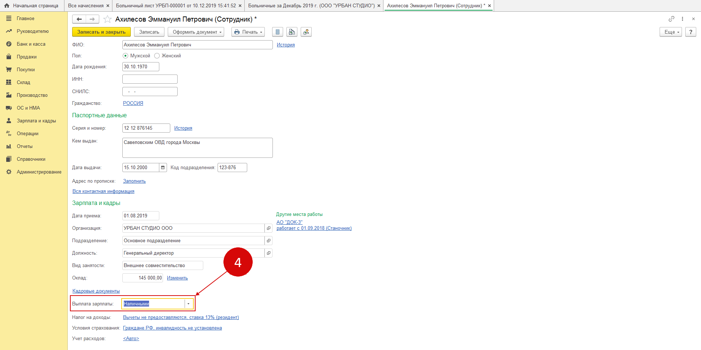The width and height of the screenshot is (701, 350).
Task: Click the back navigation arrow
Action: tap(79, 19)
